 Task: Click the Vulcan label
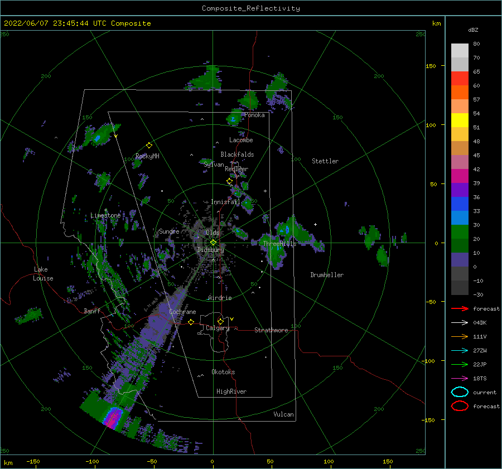(x=284, y=414)
